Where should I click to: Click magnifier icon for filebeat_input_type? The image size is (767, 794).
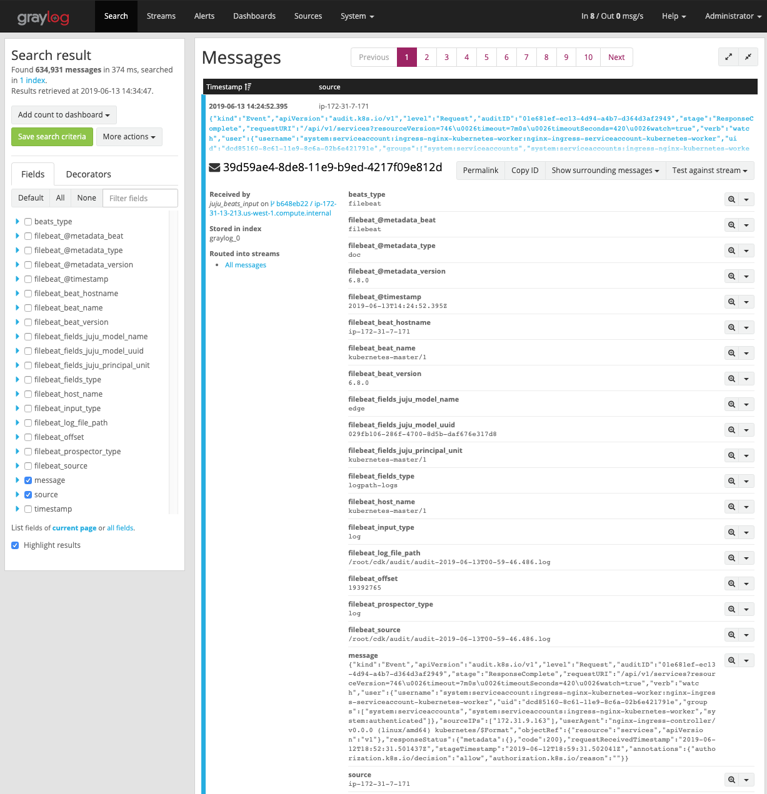[731, 532]
